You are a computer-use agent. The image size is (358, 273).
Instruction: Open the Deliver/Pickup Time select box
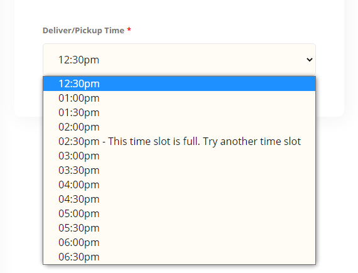(179, 60)
